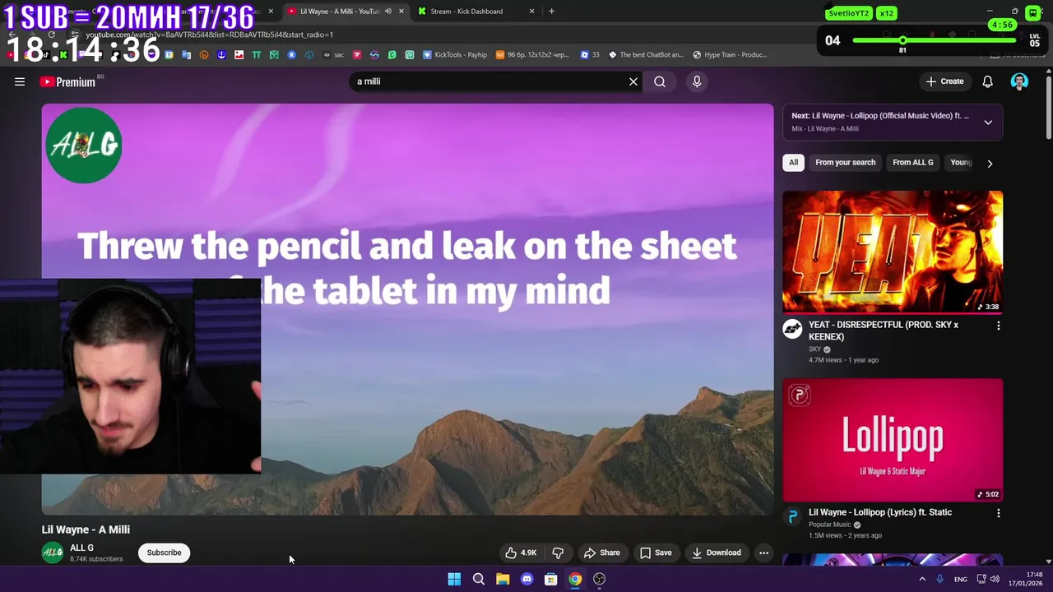The width and height of the screenshot is (1053, 592).
Task: Click Chrome icon on taskbar
Action: pyautogui.click(x=575, y=579)
